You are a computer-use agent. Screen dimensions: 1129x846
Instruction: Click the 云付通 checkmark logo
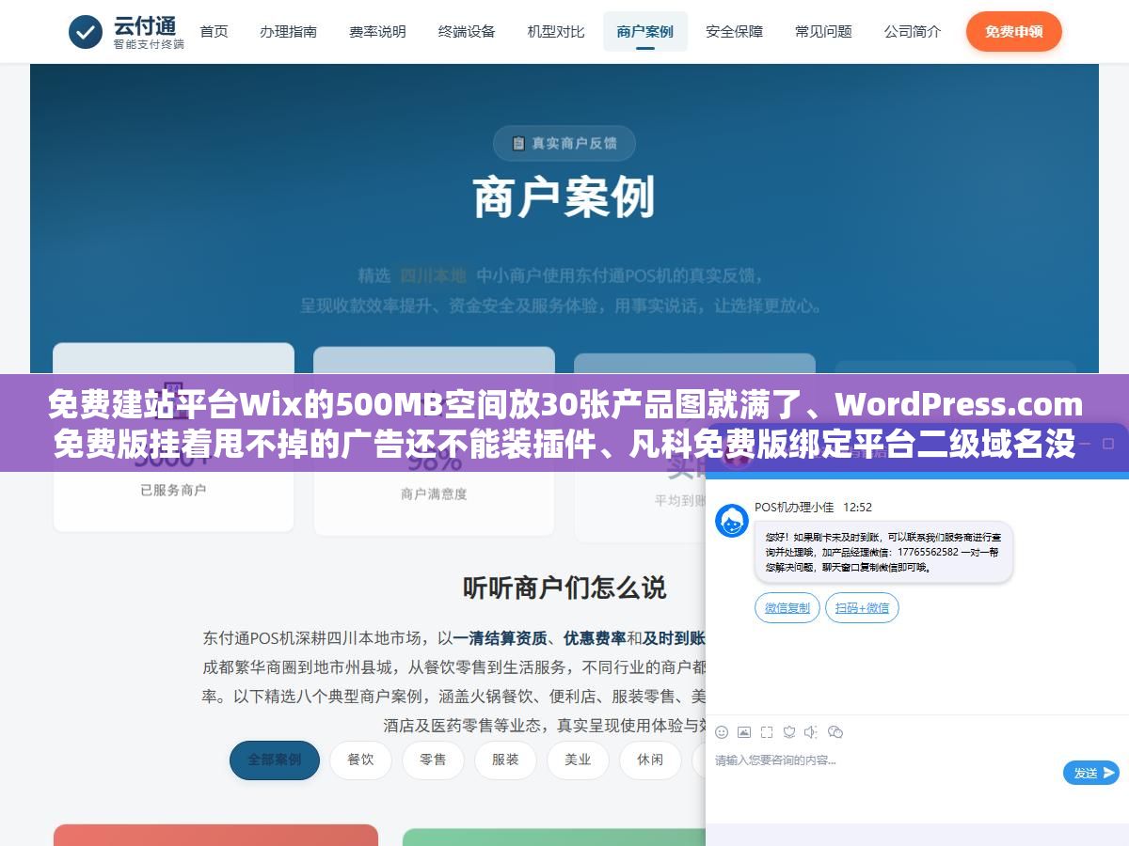(x=86, y=32)
